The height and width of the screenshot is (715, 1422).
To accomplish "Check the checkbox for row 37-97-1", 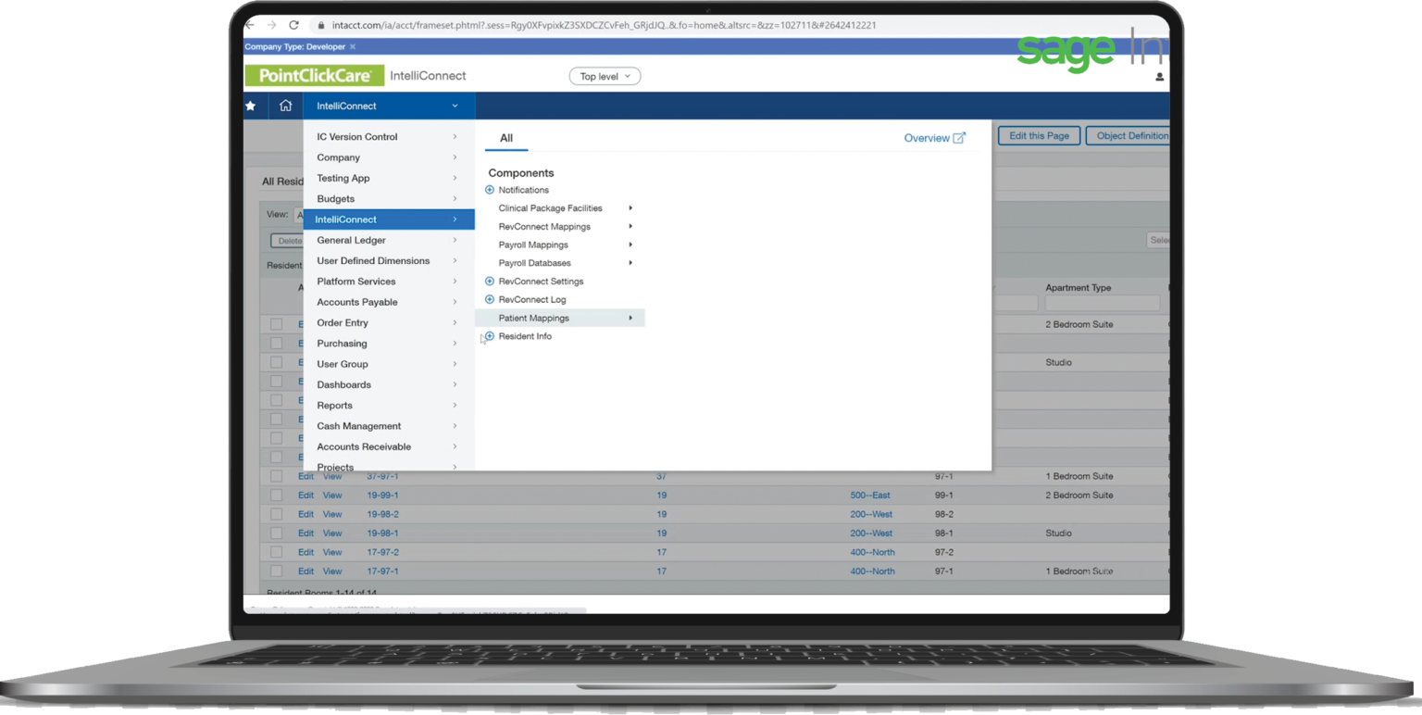I will point(275,476).
